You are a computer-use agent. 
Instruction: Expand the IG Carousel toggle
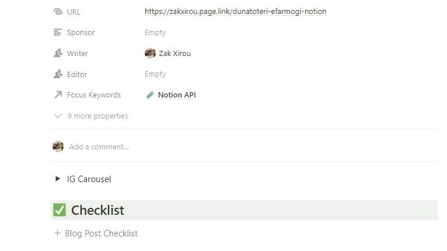pos(58,179)
